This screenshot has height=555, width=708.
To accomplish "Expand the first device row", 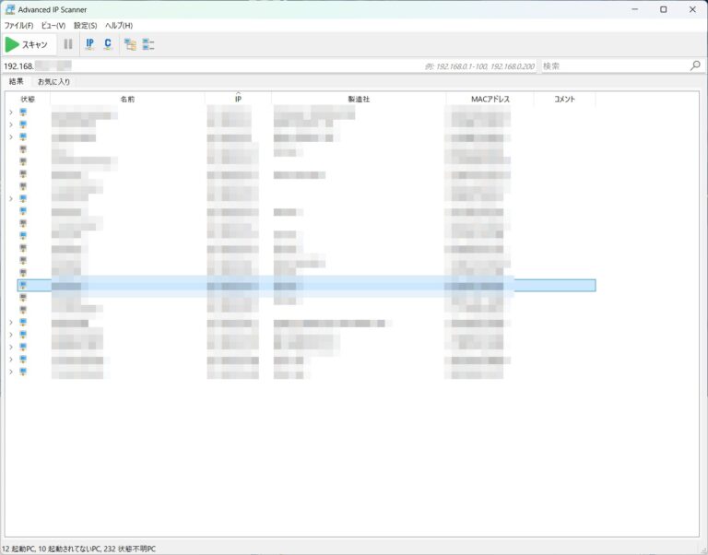I will [11, 112].
